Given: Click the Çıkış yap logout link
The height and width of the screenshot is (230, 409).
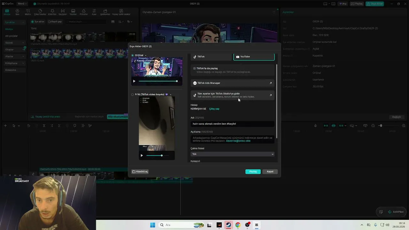Looking at the screenshot, I should pos(214,109).
